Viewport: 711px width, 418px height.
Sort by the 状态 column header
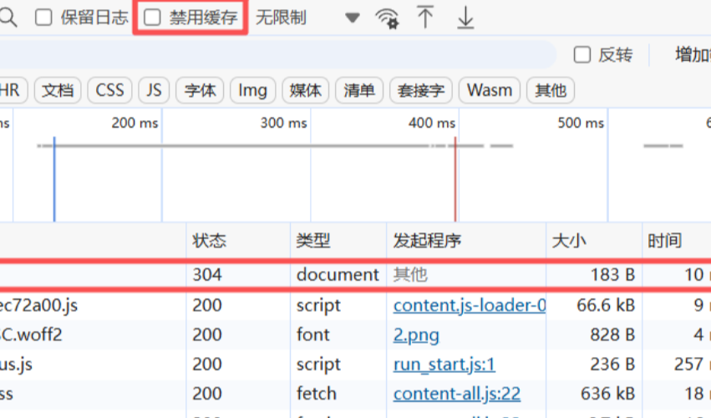(x=209, y=242)
